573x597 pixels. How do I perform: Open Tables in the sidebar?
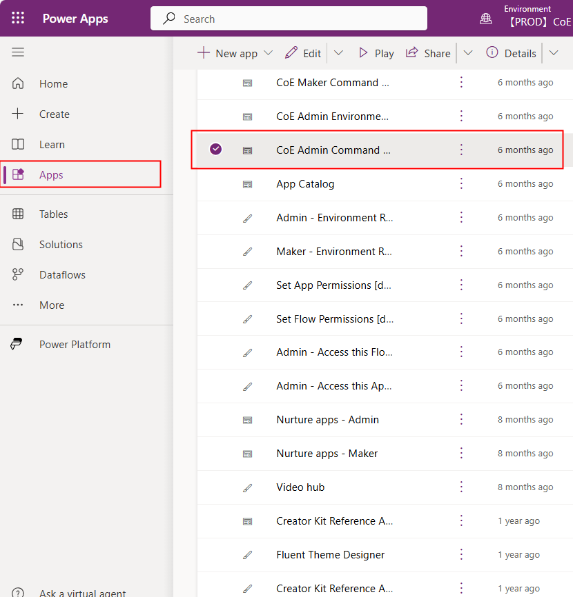pyautogui.click(x=53, y=214)
